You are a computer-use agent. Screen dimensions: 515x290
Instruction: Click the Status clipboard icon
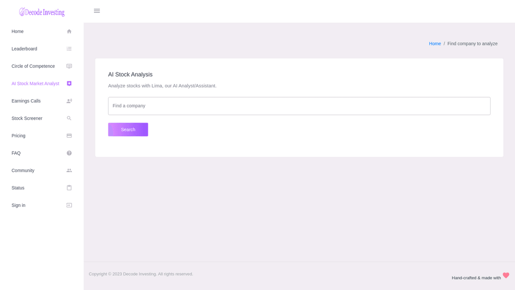click(69, 188)
